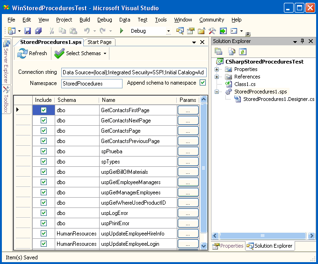Uncheck Include for GetContactsFirstPage

click(43, 110)
